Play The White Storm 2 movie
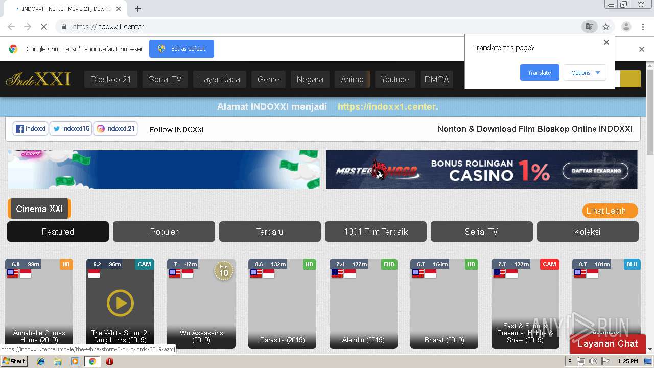Image resolution: width=654 pixels, height=368 pixels. click(120, 303)
